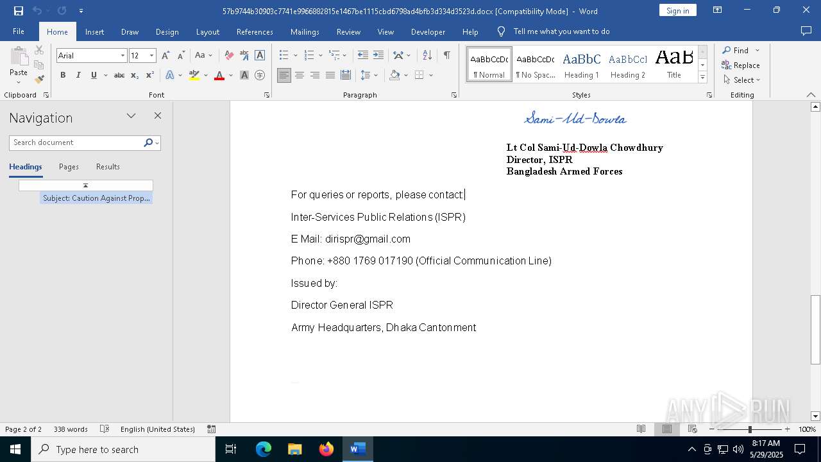Click the Copy icon in Clipboard group
Viewport: 821px width, 462px height.
pos(39,65)
